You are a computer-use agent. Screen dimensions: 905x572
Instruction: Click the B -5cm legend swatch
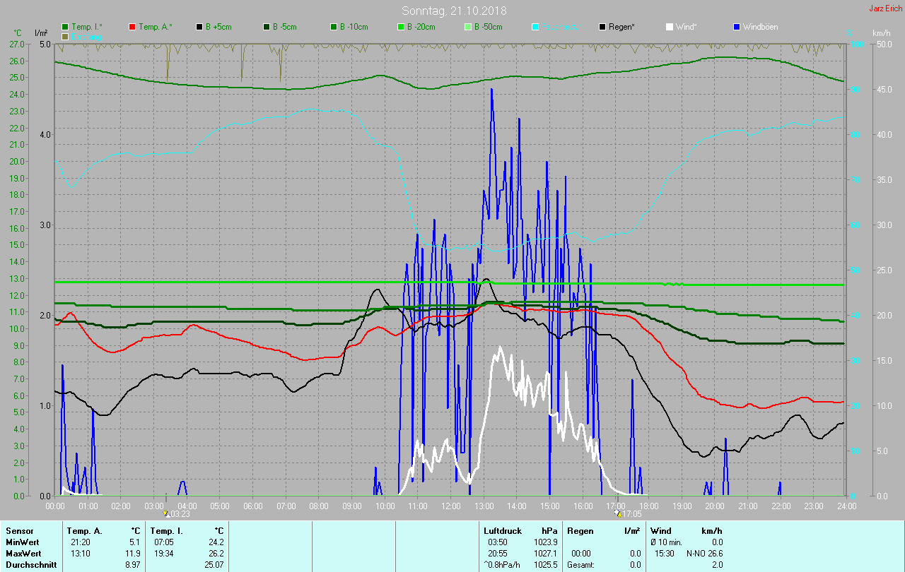click(x=267, y=27)
